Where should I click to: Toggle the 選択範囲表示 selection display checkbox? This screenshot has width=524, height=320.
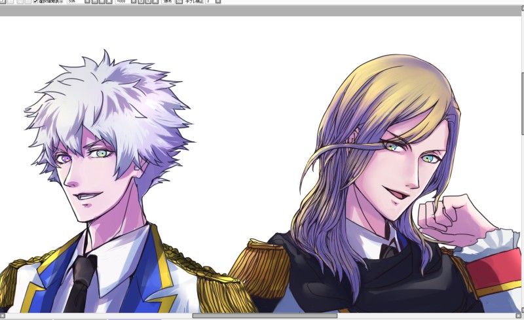click(36, 1)
